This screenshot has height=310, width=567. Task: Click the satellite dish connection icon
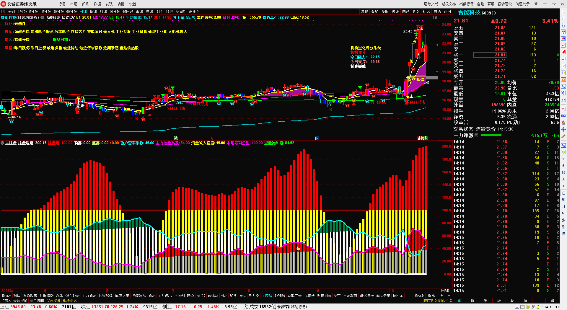pyautogui.click(x=533, y=307)
